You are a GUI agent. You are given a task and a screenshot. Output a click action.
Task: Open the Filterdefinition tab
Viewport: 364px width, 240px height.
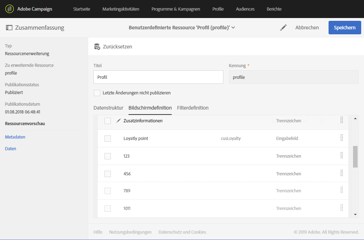point(193,108)
